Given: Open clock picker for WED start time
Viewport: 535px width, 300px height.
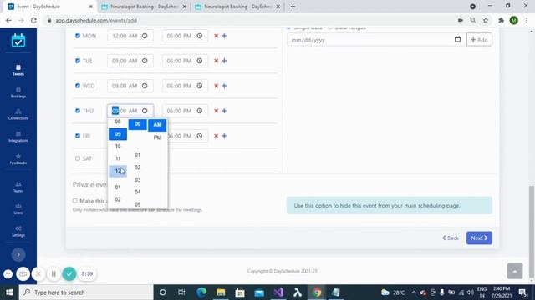Looking at the screenshot, I should [145, 86].
